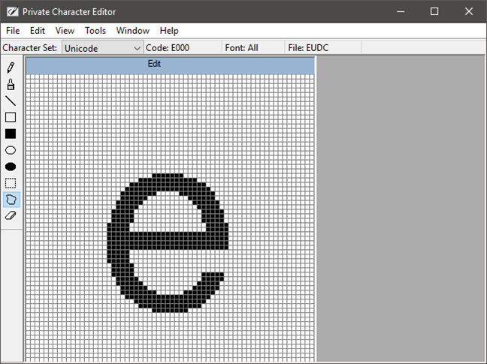Viewport: 487px width, 364px height.
Task: Click the Private Character Editor app icon
Action: point(13,12)
